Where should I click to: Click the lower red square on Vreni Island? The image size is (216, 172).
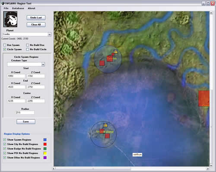(107, 136)
